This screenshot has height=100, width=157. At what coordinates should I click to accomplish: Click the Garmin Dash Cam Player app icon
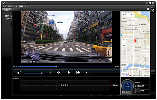pyautogui.click(x=3, y=3)
